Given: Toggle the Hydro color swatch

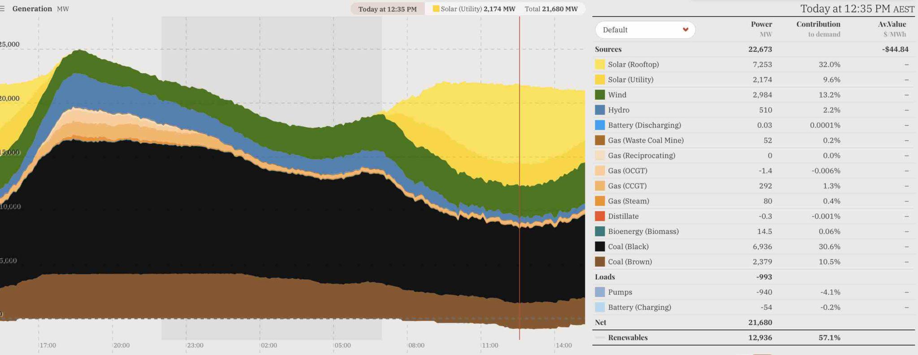Looking at the screenshot, I should [x=600, y=110].
